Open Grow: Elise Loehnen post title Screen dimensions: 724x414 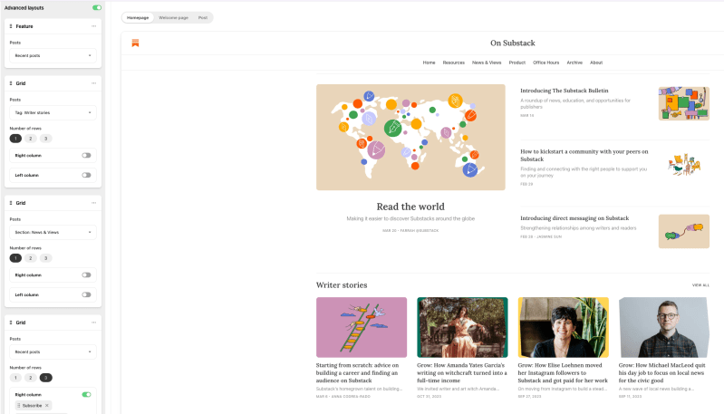(x=563, y=373)
